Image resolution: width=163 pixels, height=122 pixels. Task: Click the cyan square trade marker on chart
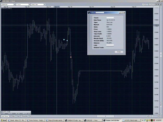64,40
